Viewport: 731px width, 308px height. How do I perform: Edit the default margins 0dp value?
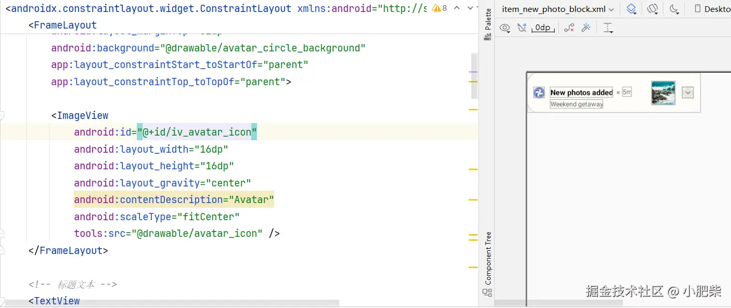tap(543, 28)
